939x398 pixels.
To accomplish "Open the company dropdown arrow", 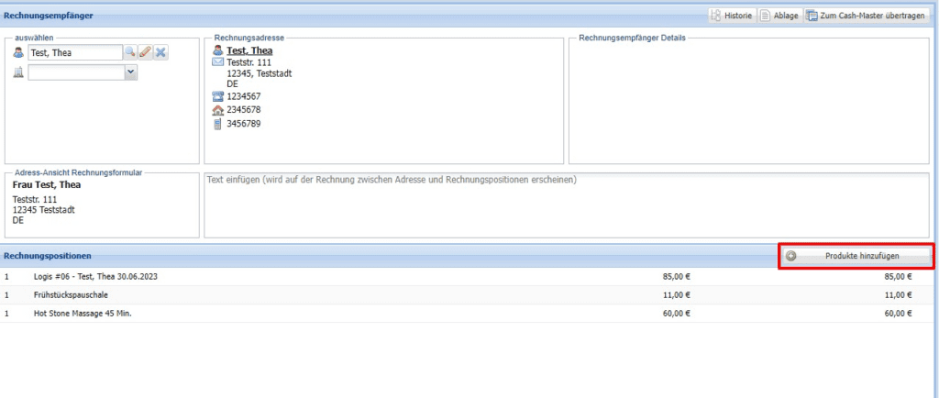I will [130, 72].
